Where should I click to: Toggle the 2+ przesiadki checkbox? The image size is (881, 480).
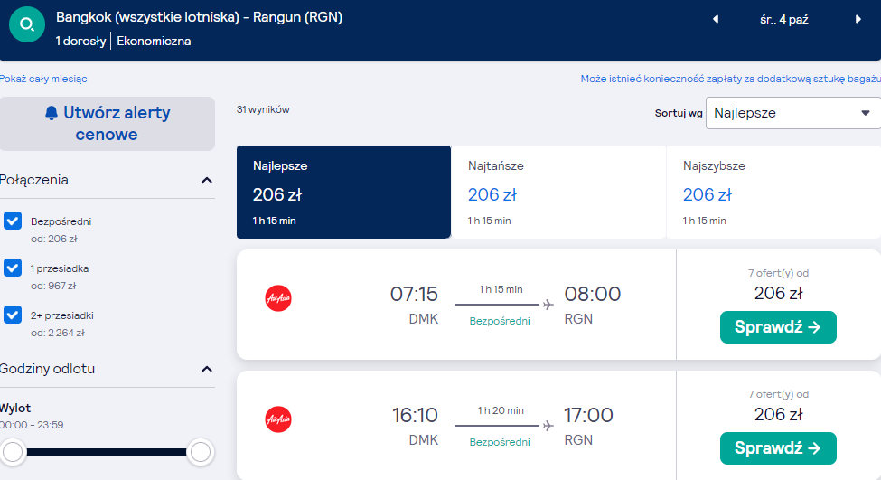point(13,315)
